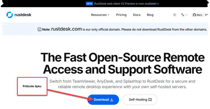Click the rustdesk wordmark text
Image resolution: width=210 pixels, height=109 pixels.
tap(23, 15)
